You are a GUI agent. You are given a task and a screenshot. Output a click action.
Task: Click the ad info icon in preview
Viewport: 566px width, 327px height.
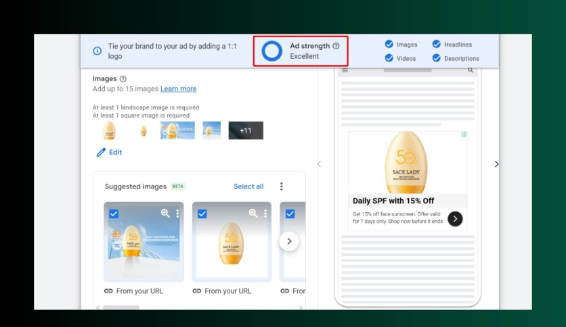464,134
